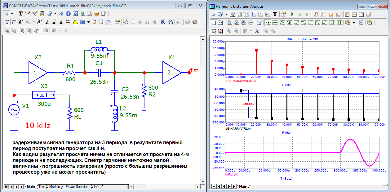Viewport: 390px width, 192px height.
Task: Zoom out in the Harmonic Distortion Analysis toolbar
Action: click(x=236, y=31)
